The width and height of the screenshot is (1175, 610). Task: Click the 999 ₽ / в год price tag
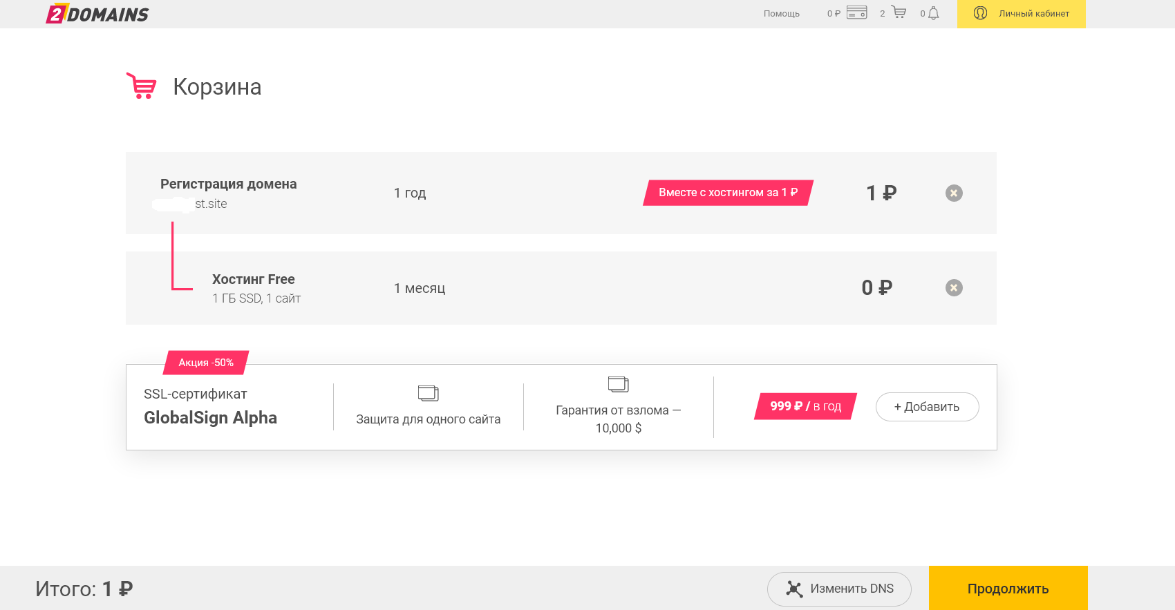click(x=805, y=406)
